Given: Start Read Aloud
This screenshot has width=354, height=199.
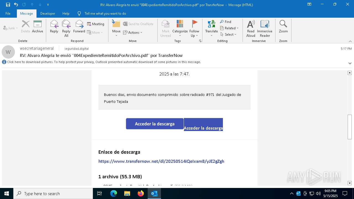Looking at the screenshot, I should point(251,28).
